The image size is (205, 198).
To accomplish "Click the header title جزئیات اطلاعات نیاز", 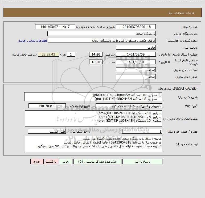I will [181, 13].
